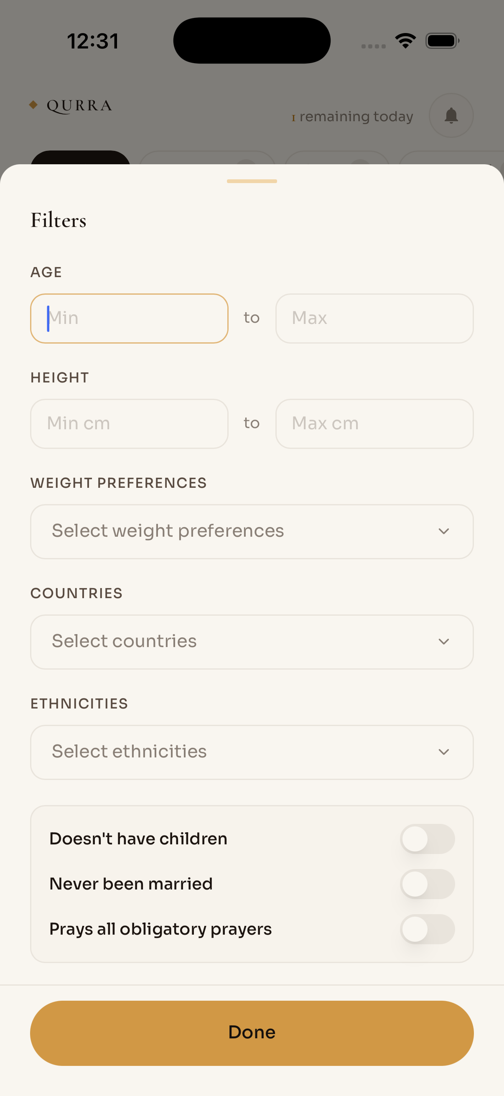Tap the sheet drag handle
504x1096 pixels.
point(252,181)
